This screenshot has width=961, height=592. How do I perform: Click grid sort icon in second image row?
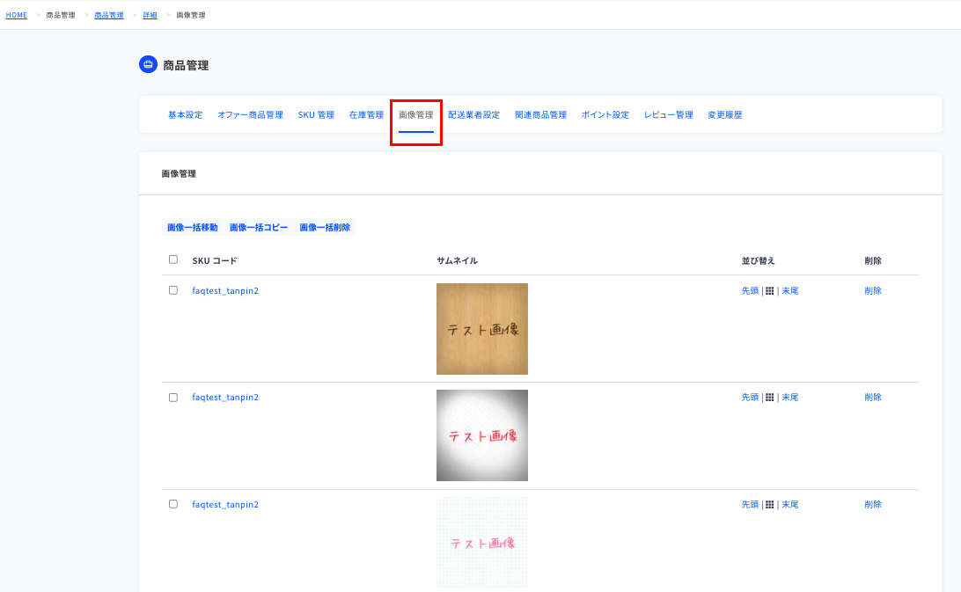769,398
